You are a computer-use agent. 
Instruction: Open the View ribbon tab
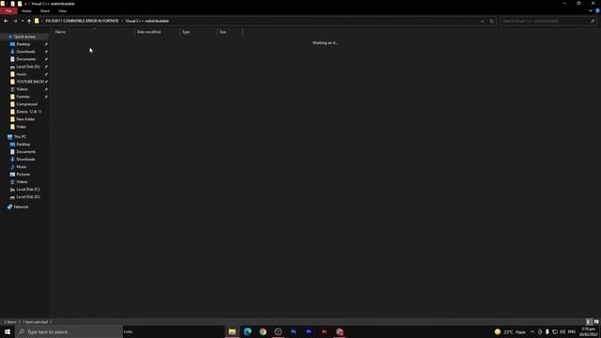pyautogui.click(x=63, y=11)
